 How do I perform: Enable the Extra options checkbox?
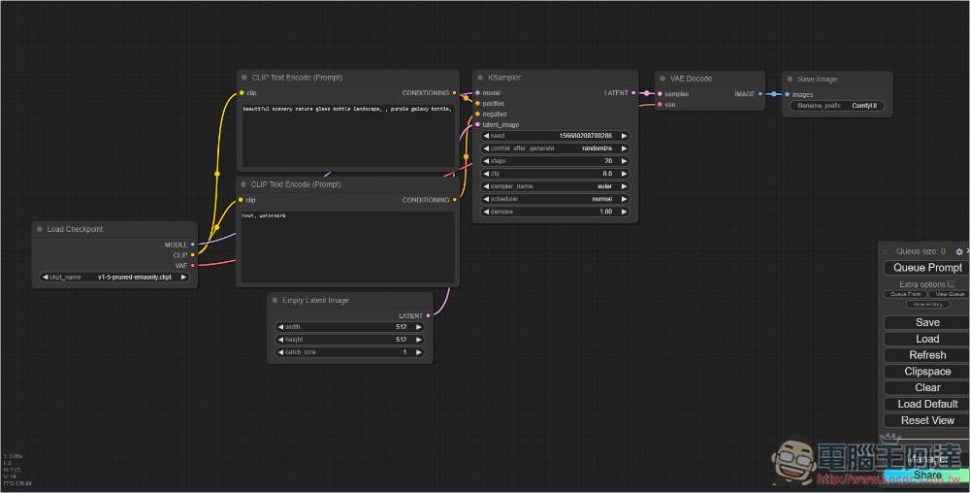(951, 284)
